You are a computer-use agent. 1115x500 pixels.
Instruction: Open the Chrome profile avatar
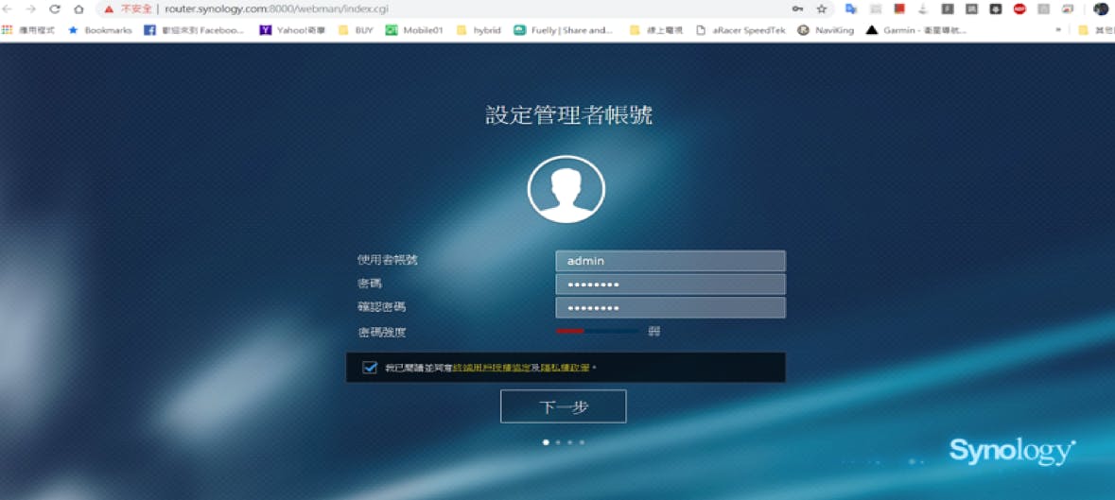click(x=1101, y=9)
